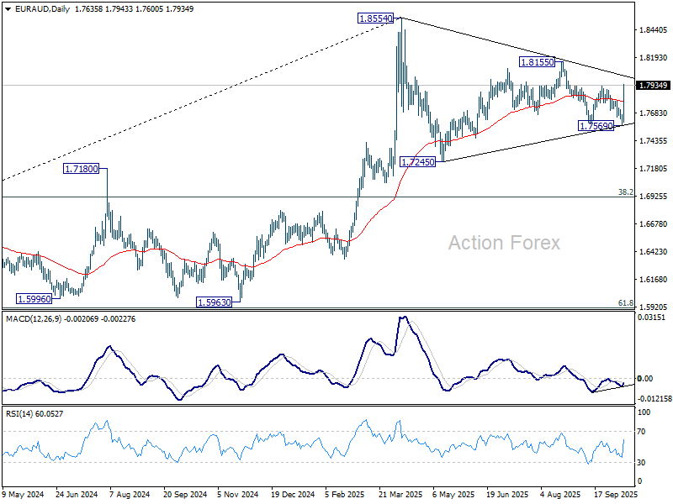Click the chart menu triangle beside EURAUD,Daily
Screen dimensions: 673x504
[x=8, y=9]
